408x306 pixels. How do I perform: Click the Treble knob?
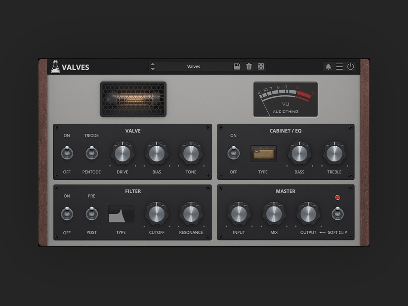tap(334, 153)
